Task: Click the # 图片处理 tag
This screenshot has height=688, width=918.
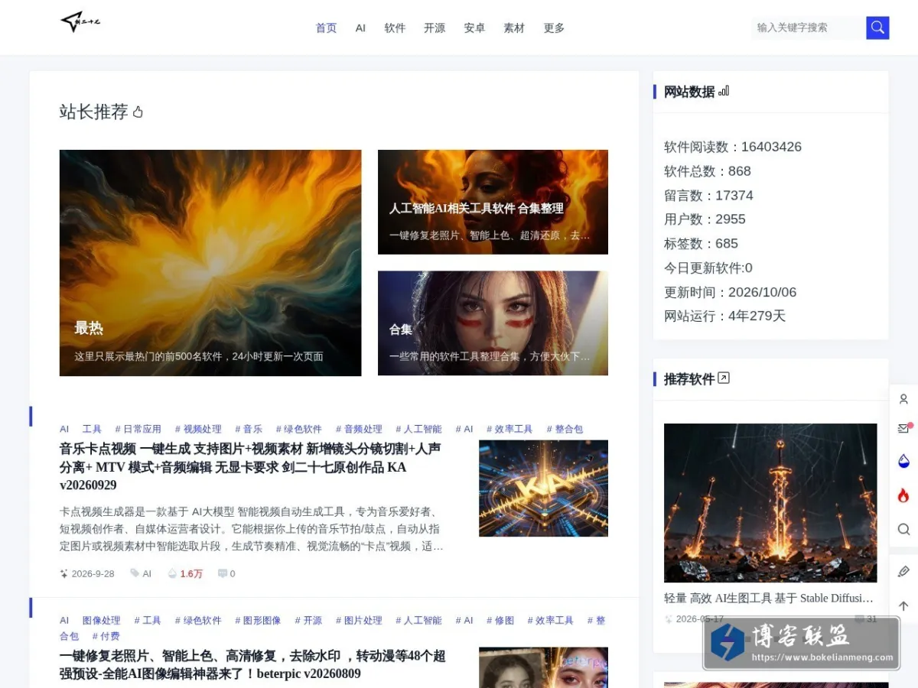Action: [x=359, y=620]
